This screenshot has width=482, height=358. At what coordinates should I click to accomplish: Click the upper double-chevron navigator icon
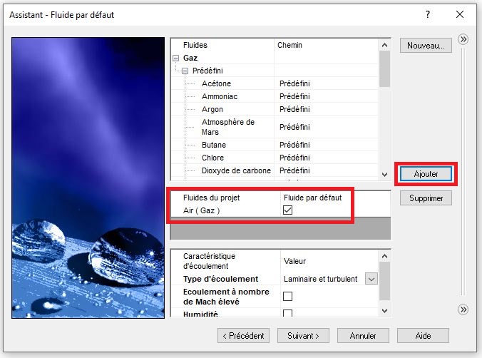[x=463, y=39]
